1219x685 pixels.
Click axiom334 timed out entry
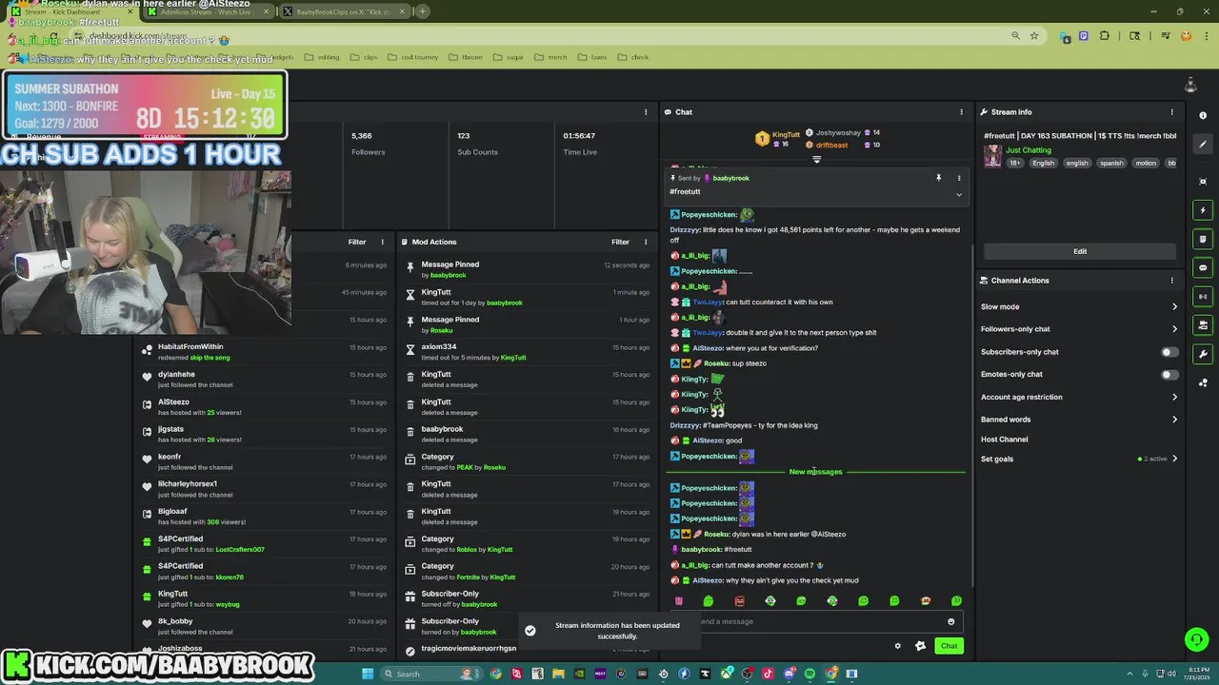526,352
